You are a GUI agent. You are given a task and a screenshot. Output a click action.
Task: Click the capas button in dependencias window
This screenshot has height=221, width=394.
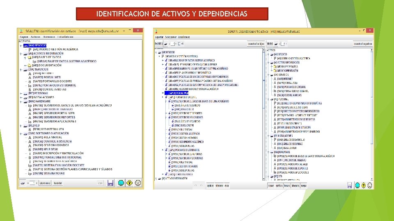tap(271, 186)
